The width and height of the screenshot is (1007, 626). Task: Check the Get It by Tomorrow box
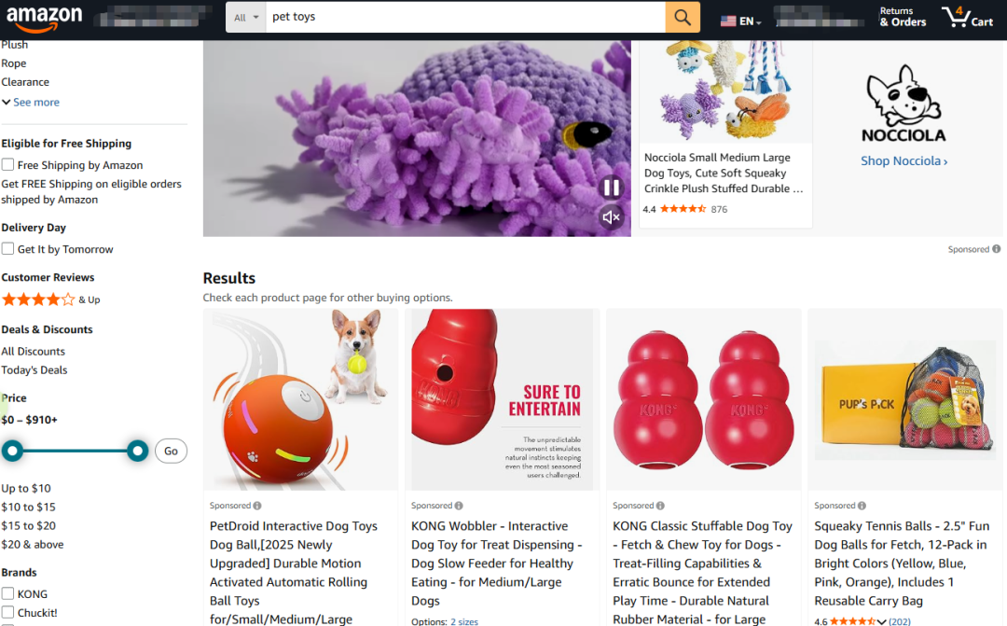7,249
